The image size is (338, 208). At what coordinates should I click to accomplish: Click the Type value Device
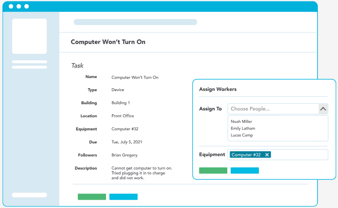coord(118,90)
